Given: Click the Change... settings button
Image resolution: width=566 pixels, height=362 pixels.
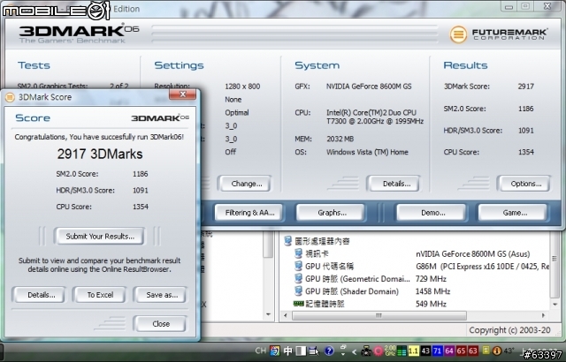Looking at the screenshot, I should point(246,184).
